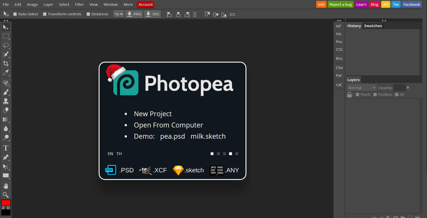
Task: Select the Quick Selection brush tool
Action: pyautogui.click(x=6, y=54)
